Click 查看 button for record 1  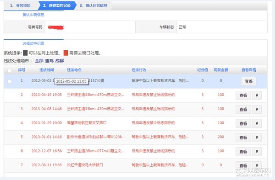[249, 81]
